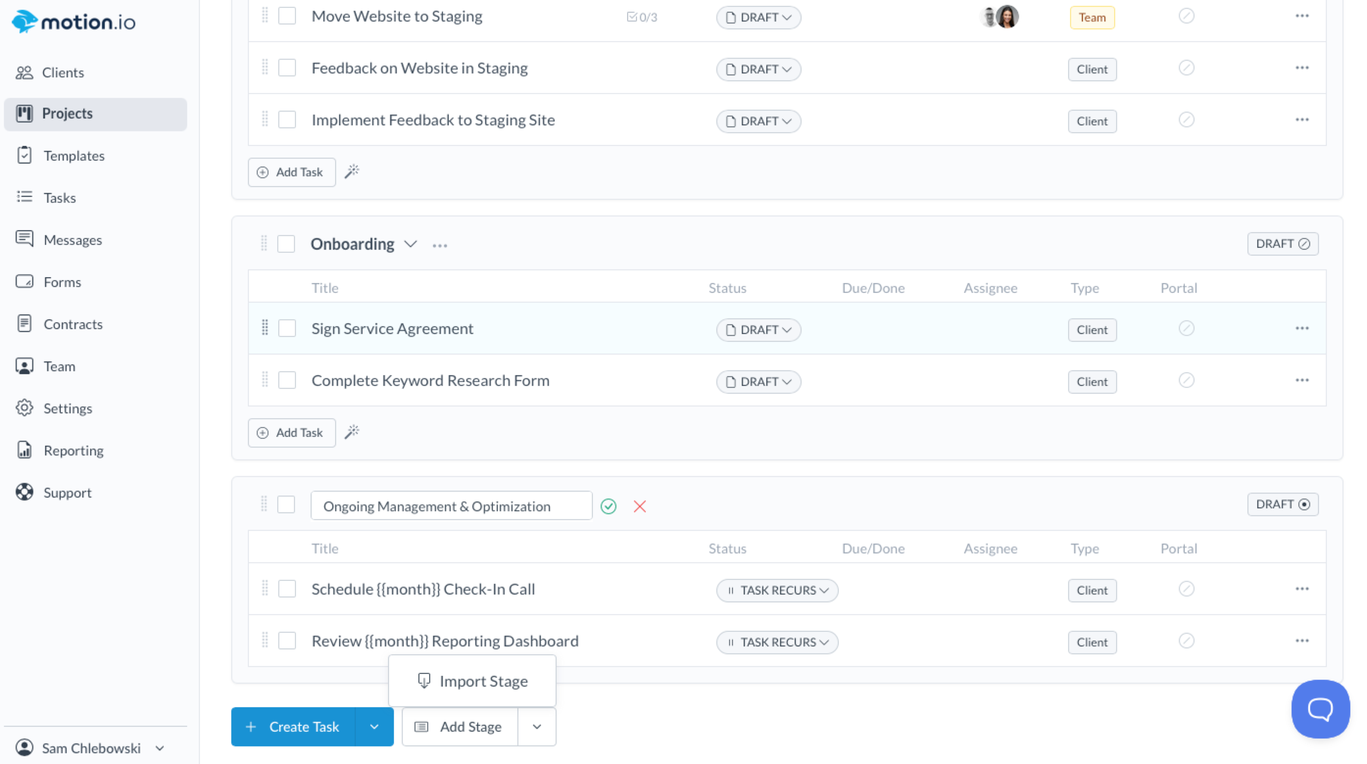Viewport: 1367px width, 764px height.
Task: Click the Add Stage button
Action: [460, 727]
